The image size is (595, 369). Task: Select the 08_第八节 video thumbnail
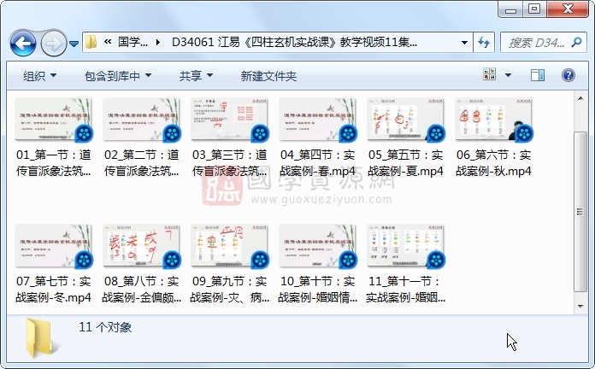tap(142, 246)
